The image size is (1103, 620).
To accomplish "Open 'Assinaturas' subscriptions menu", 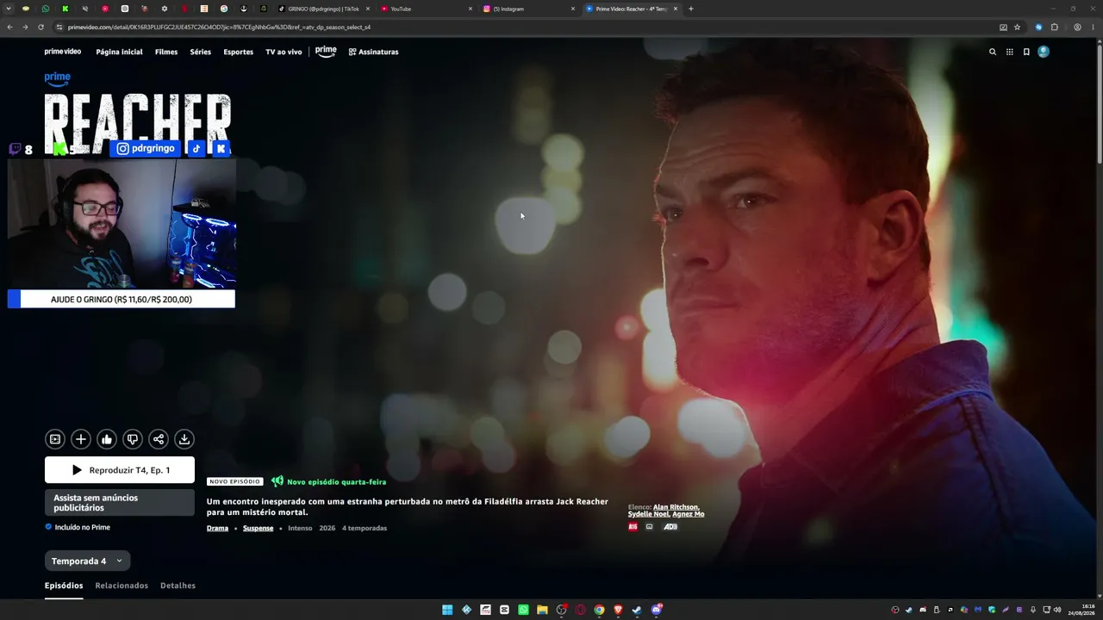I will pyautogui.click(x=373, y=52).
